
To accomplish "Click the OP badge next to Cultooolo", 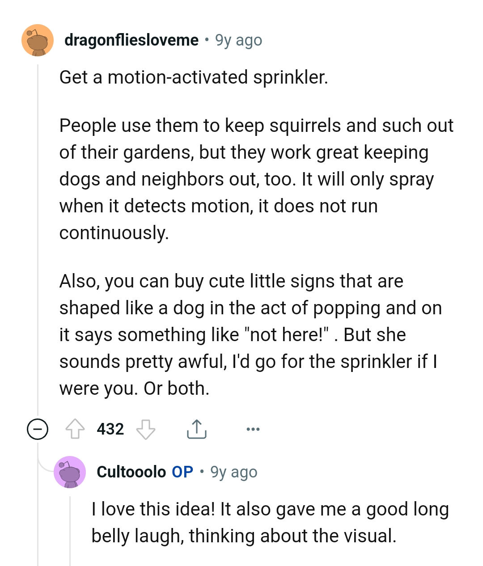I will coord(181,472).
